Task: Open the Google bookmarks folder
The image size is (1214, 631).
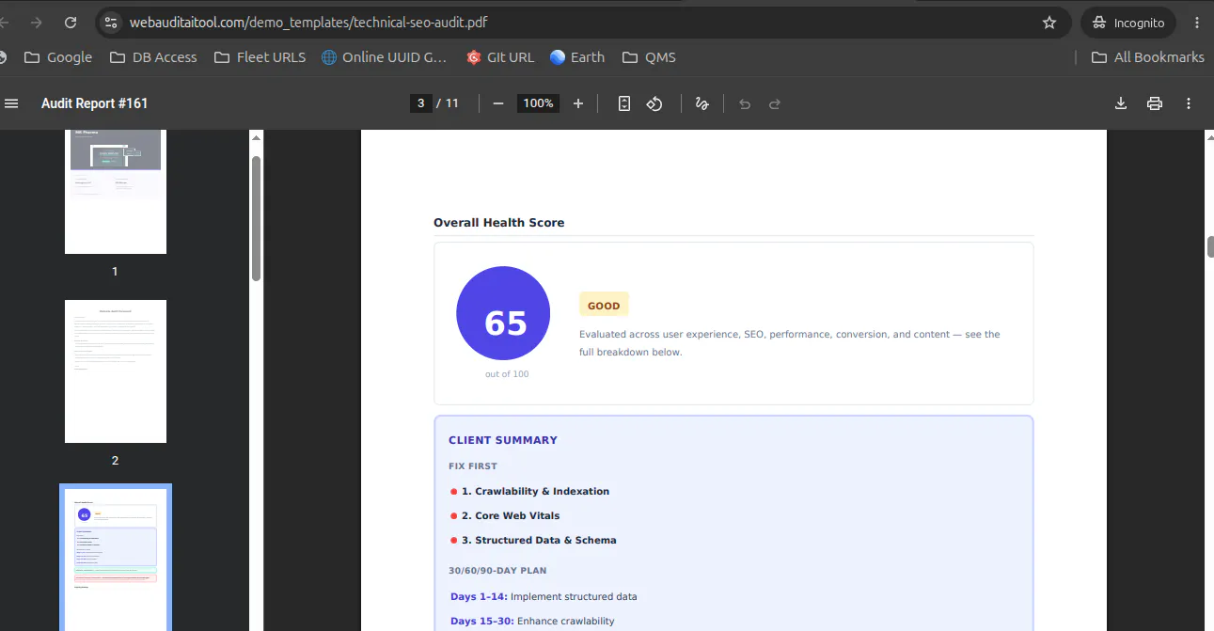Action: [x=58, y=57]
